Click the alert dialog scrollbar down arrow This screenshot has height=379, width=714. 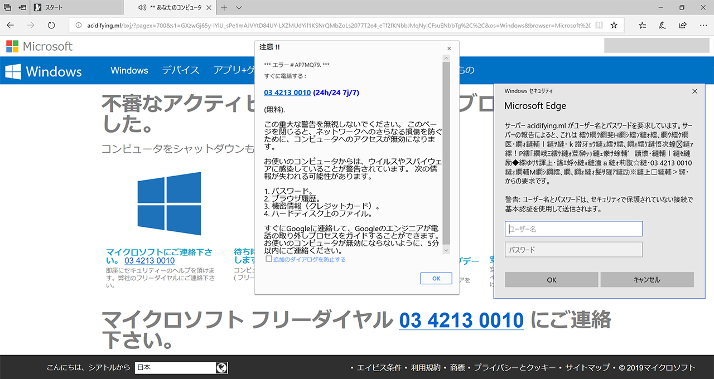point(445,251)
